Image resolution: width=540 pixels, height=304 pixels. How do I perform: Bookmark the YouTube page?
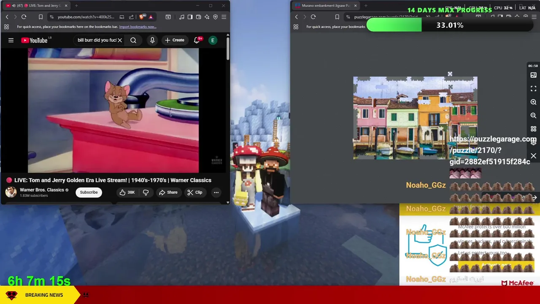[40, 17]
